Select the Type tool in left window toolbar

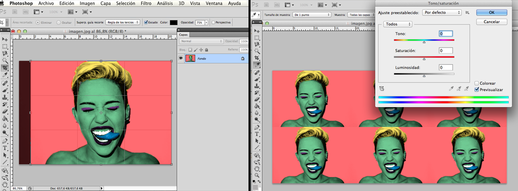click(5, 148)
